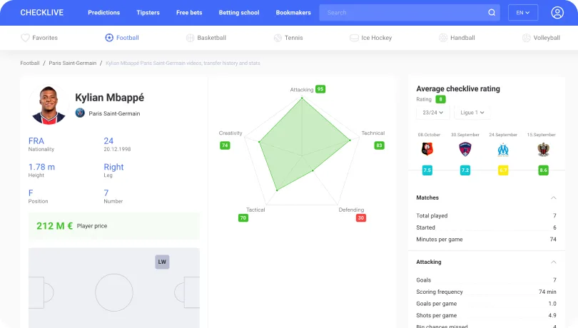Click the Shots per game stat row
Screen dimensions: 578x328
coord(486,315)
